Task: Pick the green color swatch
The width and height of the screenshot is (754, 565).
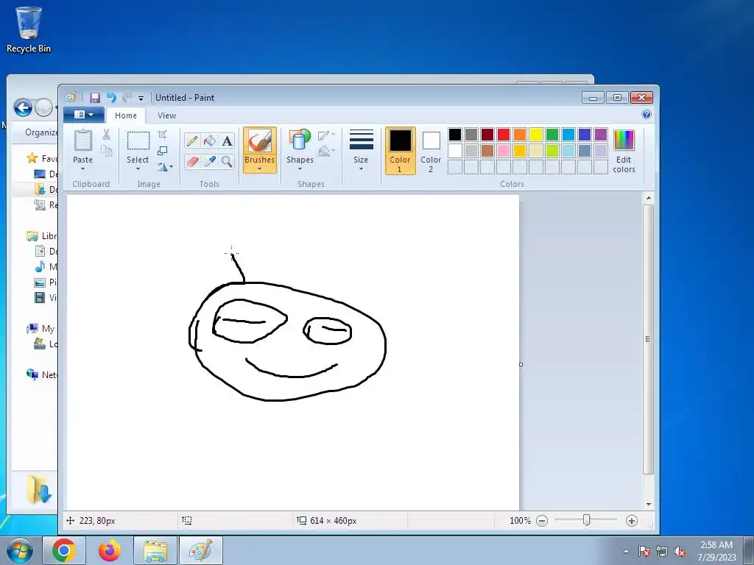Action: [x=552, y=135]
